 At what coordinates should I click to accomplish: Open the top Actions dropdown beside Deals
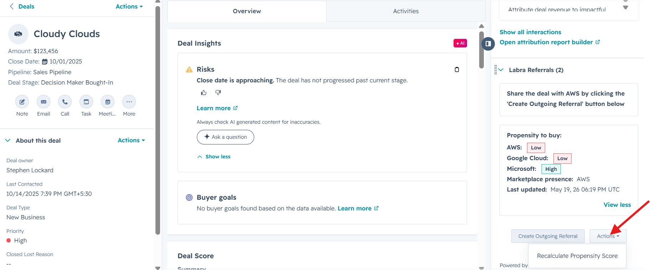129,6
